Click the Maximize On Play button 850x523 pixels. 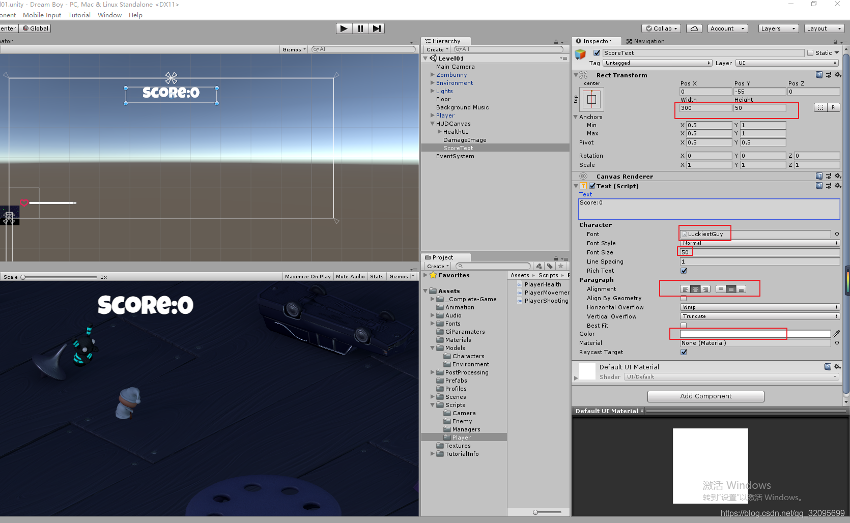(307, 277)
